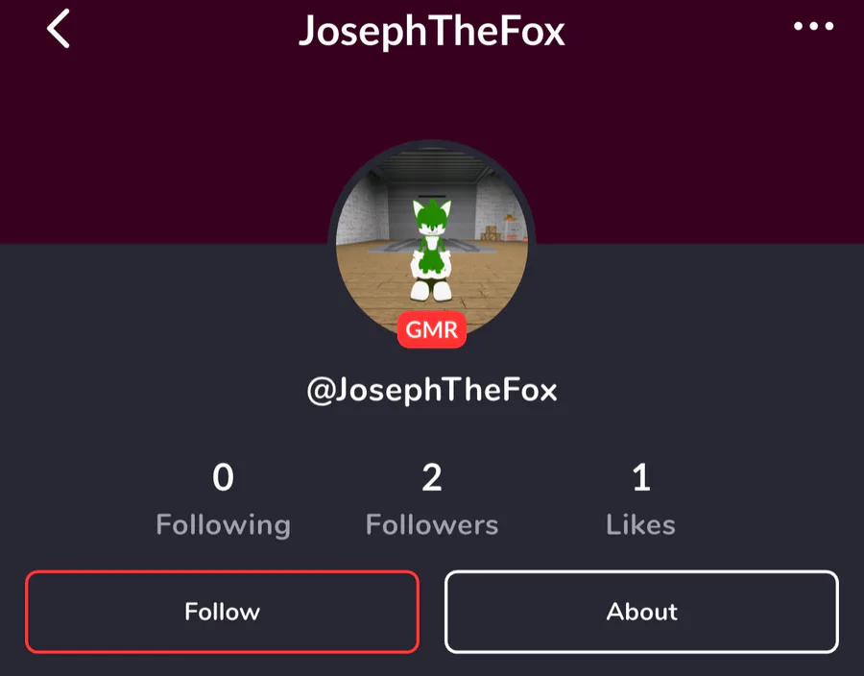This screenshot has width=864, height=676.
Task: Click the fox's white shoes in avatar
Action: click(431, 290)
